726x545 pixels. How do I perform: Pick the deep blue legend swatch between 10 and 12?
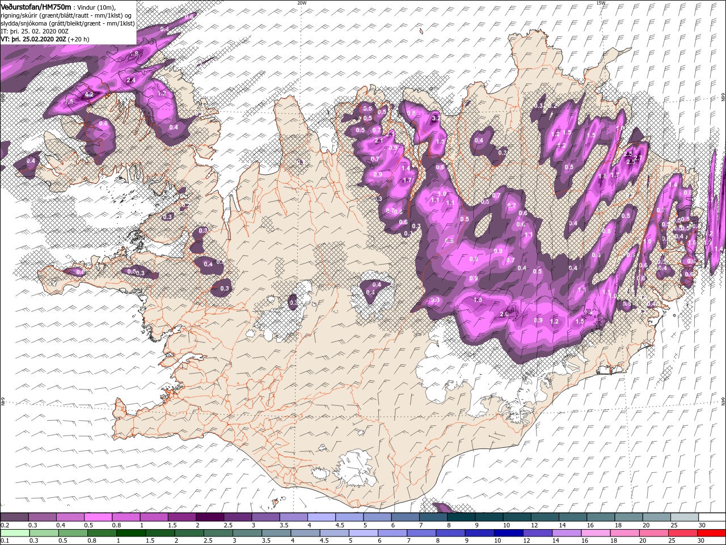[x=509, y=533]
